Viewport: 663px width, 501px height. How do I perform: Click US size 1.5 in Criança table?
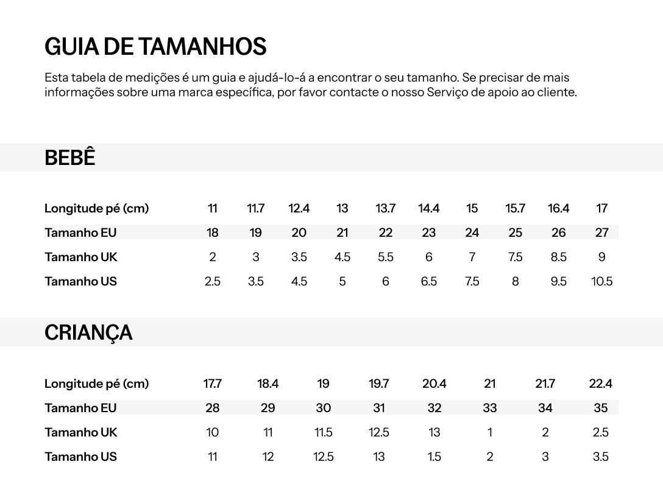[x=434, y=457]
